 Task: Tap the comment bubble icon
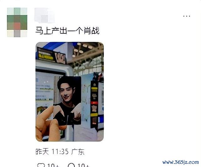click(71, 165)
